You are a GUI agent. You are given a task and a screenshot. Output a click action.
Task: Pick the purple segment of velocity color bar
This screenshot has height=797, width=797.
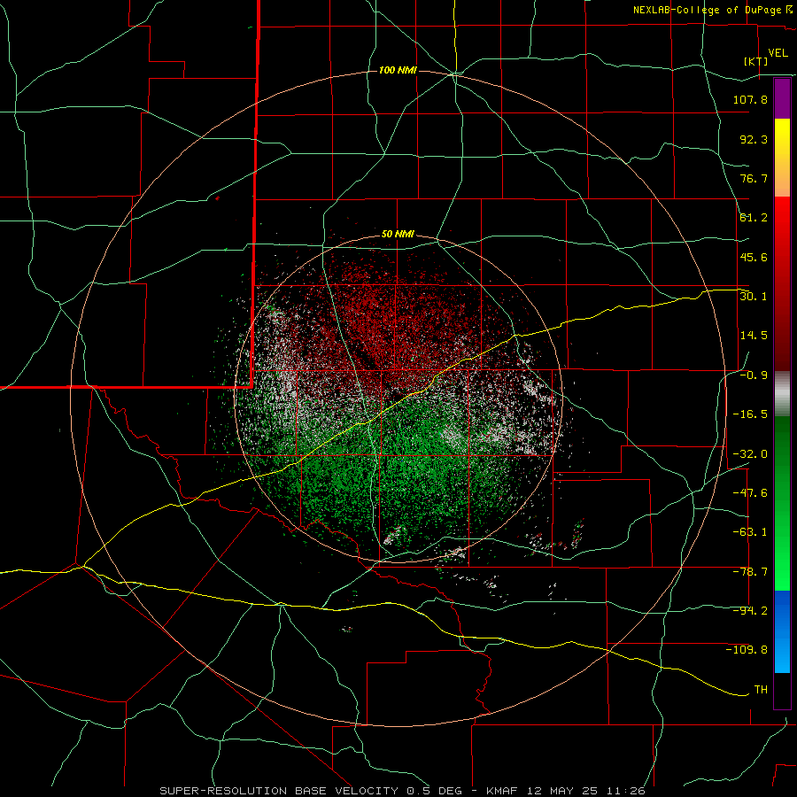[x=782, y=99]
